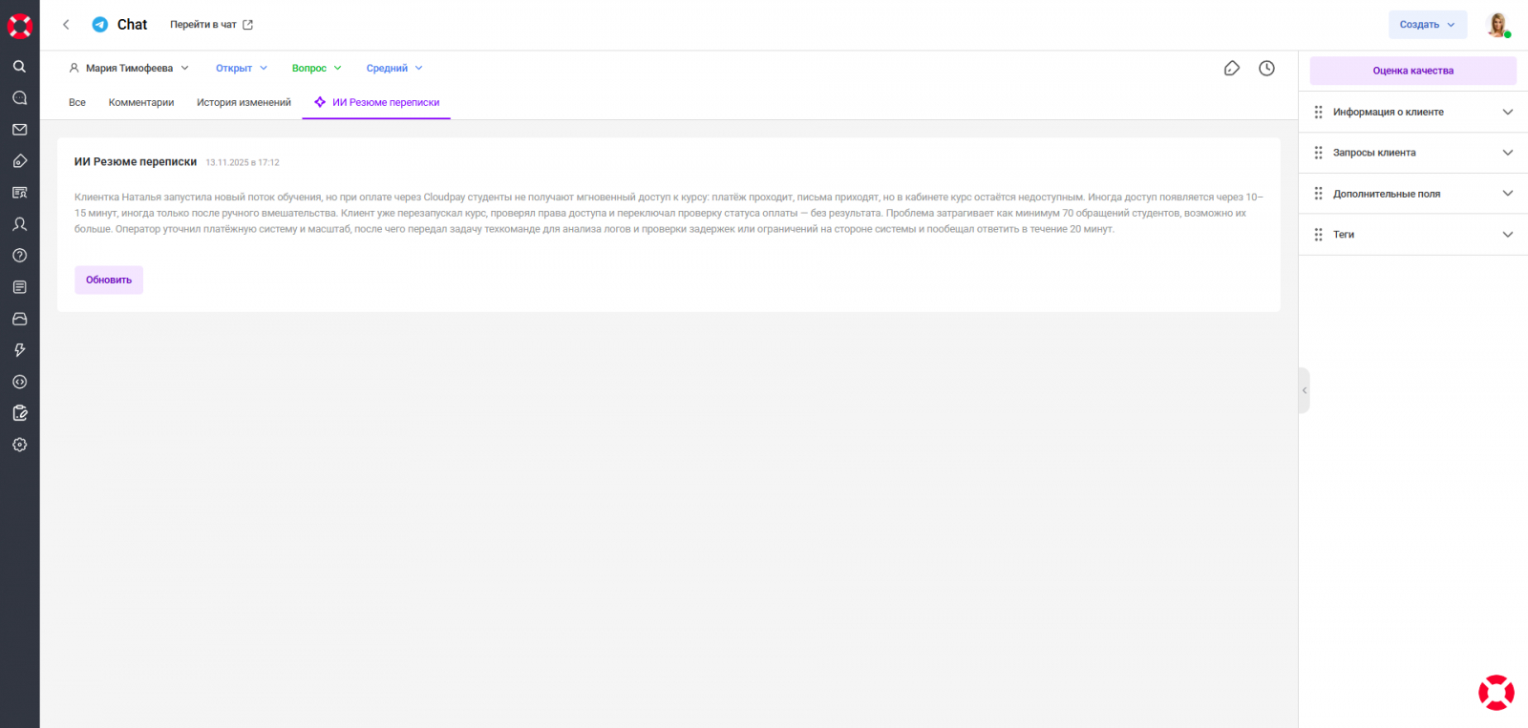Open automation via lightning bolt icon
Screen dimensions: 1528x728
point(19,350)
